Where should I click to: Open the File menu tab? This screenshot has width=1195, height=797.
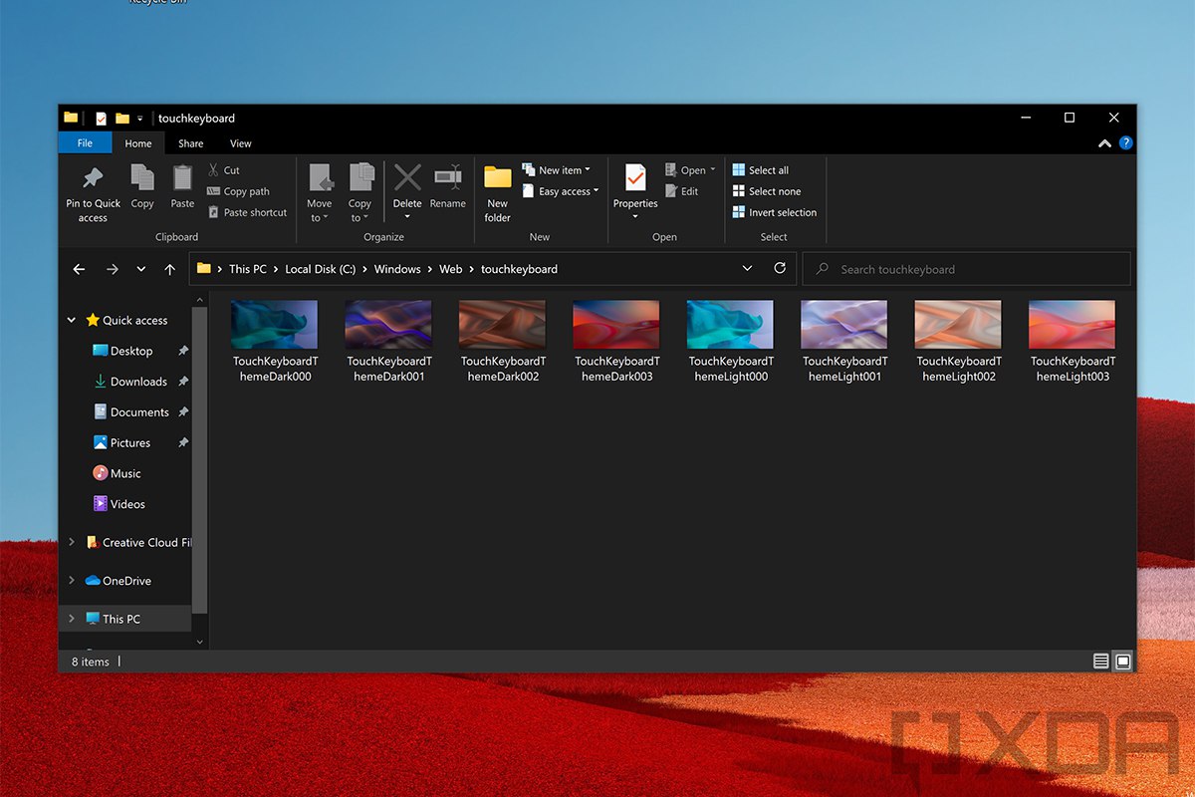click(x=85, y=143)
